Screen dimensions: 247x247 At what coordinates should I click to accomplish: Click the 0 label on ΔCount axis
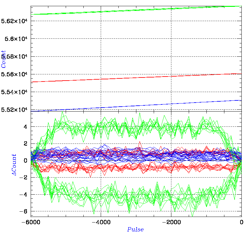pos(25,161)
